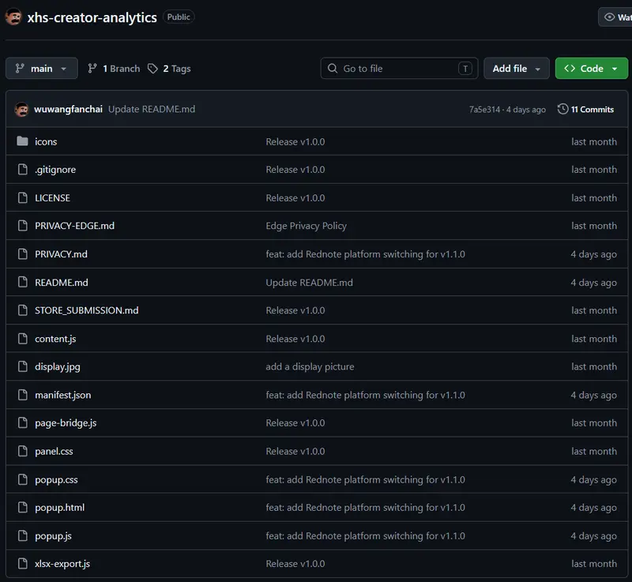The image size is (632, 582).
Task: Click the magnifier icon in Go to file
Action: [x=333, y=68]
